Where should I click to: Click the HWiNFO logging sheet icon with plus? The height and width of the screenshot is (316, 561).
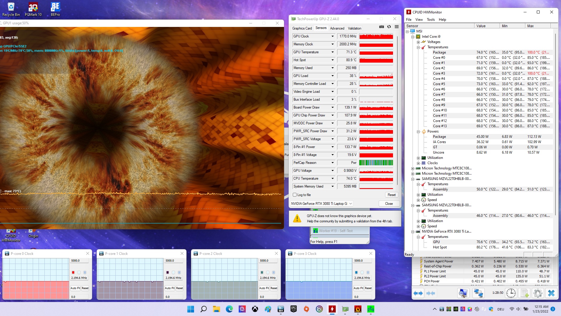(x=524, y=293)
